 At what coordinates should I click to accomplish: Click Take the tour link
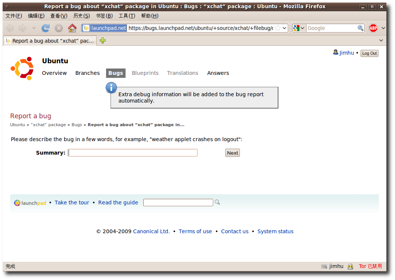pyautogui.click(x=72, y=203)
